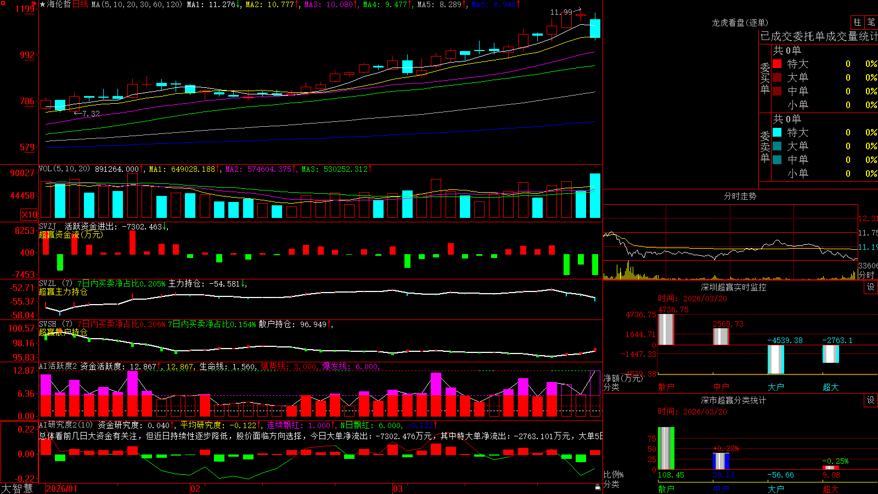Click the 龙虎看盘(逐单) panel title
Image resolution: width=878 pixels, height=494 pixels.
click(740, 23)
